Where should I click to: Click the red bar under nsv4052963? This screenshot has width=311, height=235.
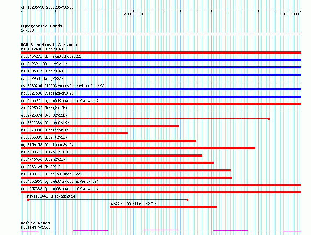click(x=161, y=185)
